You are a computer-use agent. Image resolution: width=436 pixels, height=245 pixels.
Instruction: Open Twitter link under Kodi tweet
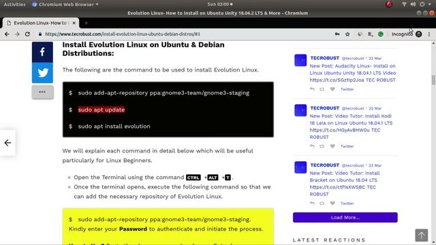(347, 146)
